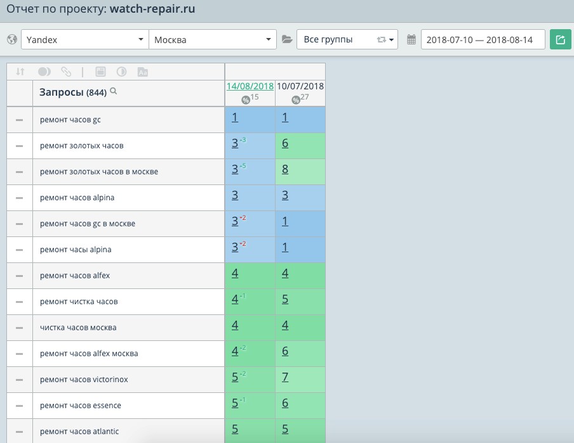Select the query ремонт золотых часов в москве
This screenshot has height=443, width=574.
tap(99, 172)
